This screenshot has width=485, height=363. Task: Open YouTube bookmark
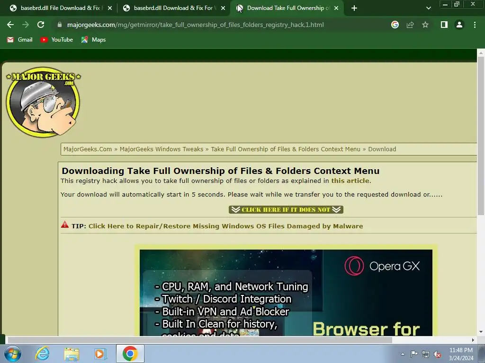(57, 40)
